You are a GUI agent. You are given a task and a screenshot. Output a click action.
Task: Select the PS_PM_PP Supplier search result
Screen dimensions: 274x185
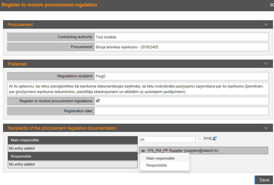pos(183,151)
